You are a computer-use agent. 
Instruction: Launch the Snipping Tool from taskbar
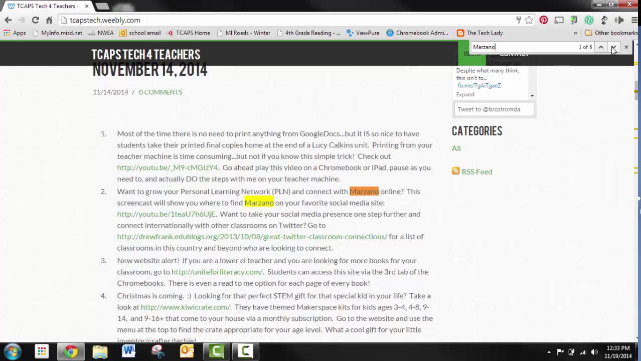[158, 351]
